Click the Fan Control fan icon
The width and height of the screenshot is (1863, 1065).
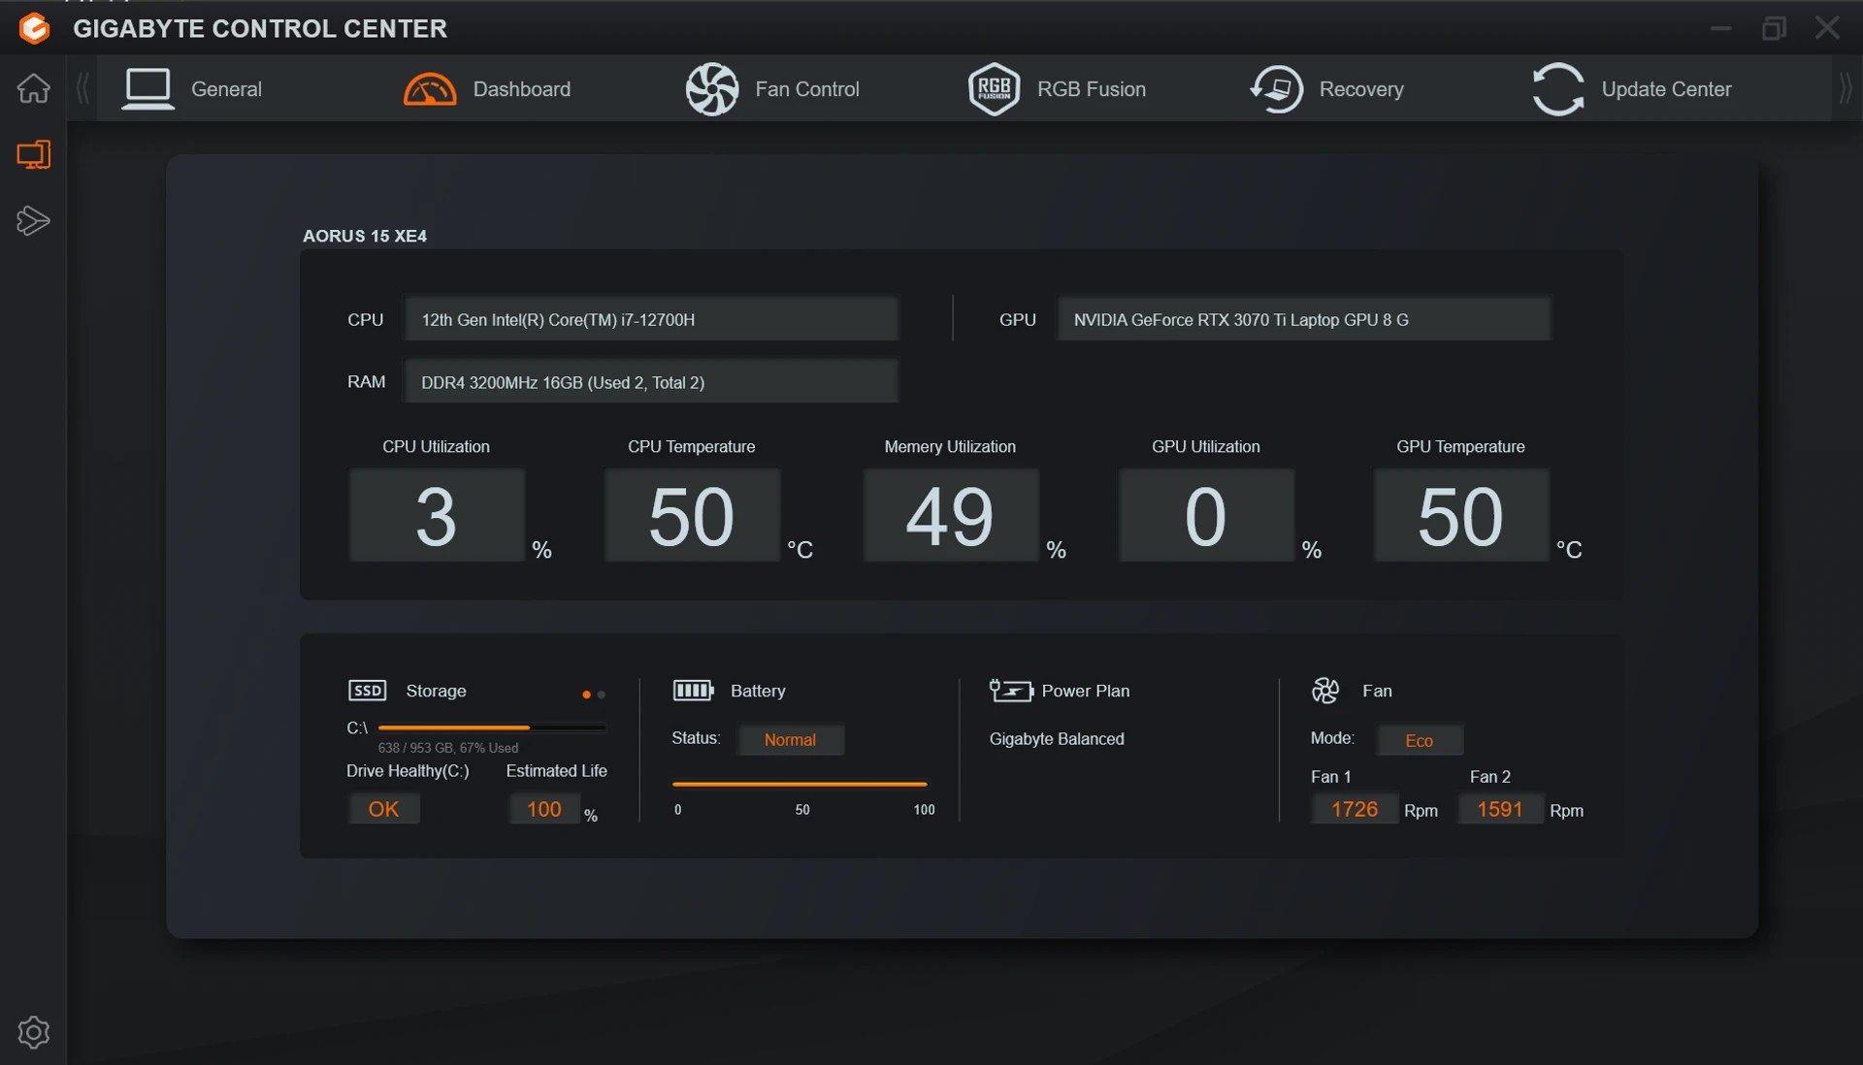[712, 89]
